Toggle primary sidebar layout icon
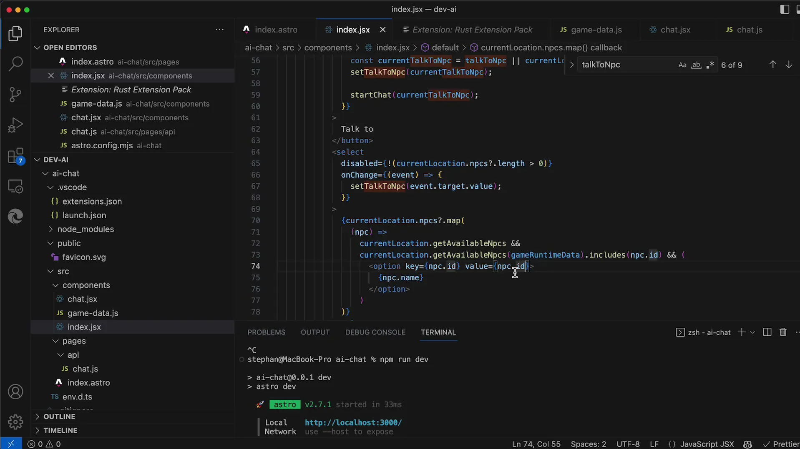 click(784, 9)
